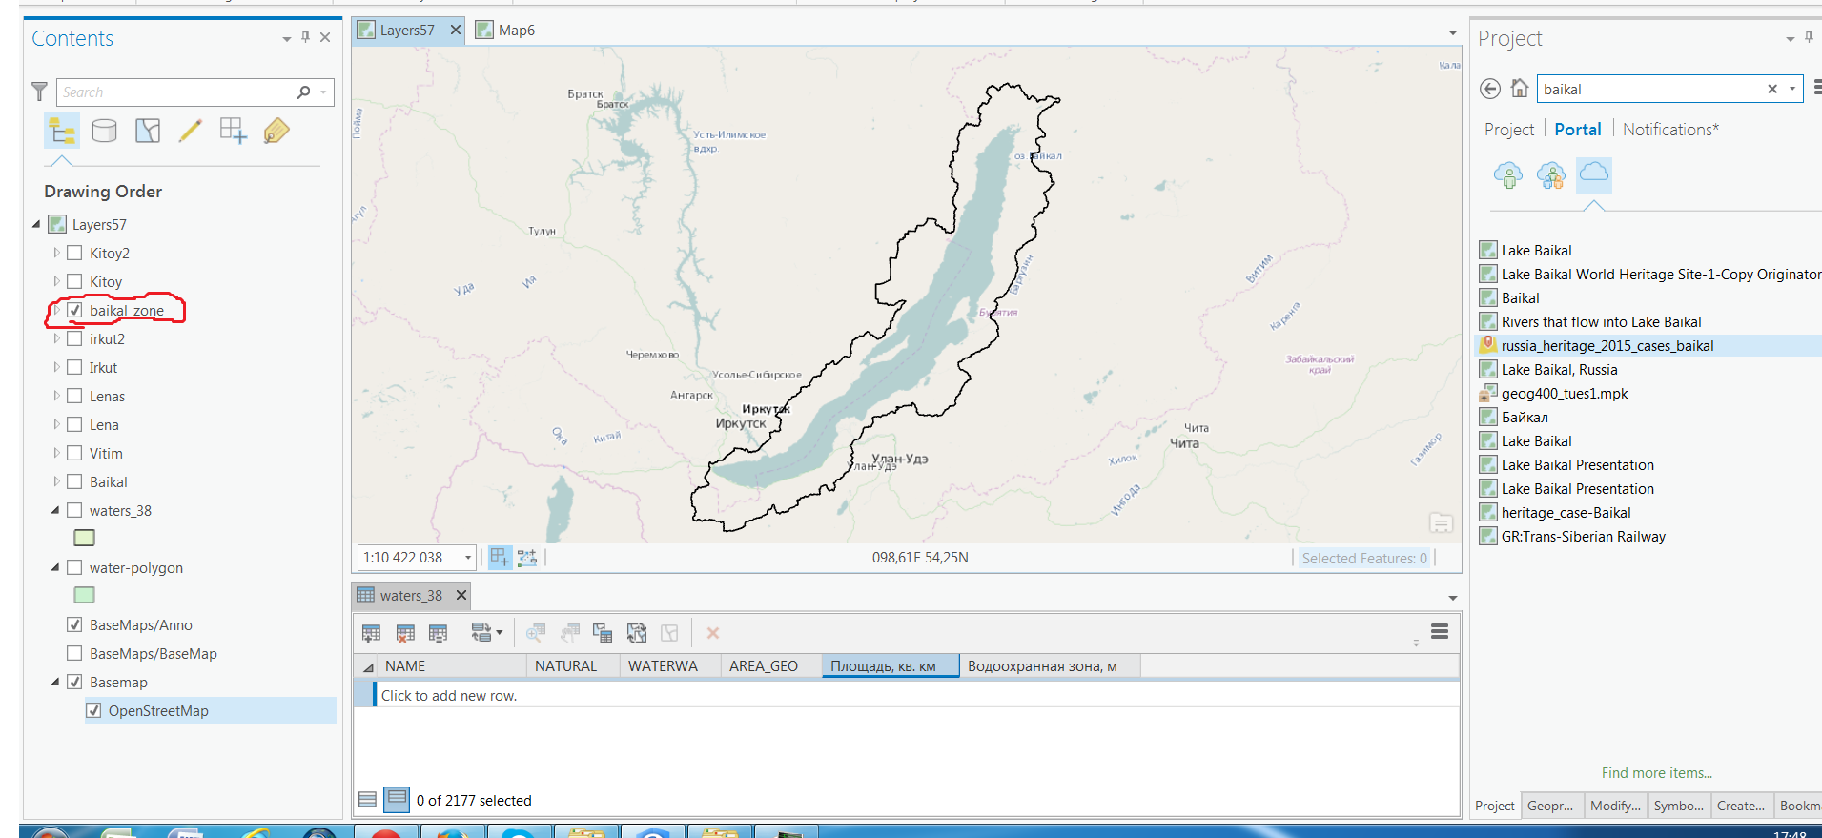Enable the Vitim layer checkbox
This screenshot has height=838, width=1822.
(74, 453)
